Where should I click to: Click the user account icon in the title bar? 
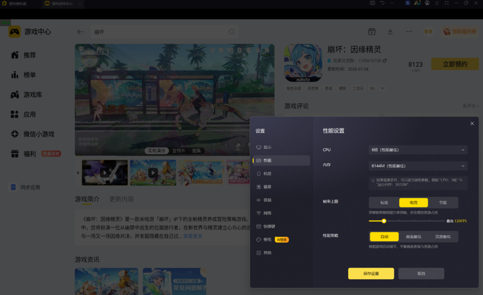tap(427, 3)
